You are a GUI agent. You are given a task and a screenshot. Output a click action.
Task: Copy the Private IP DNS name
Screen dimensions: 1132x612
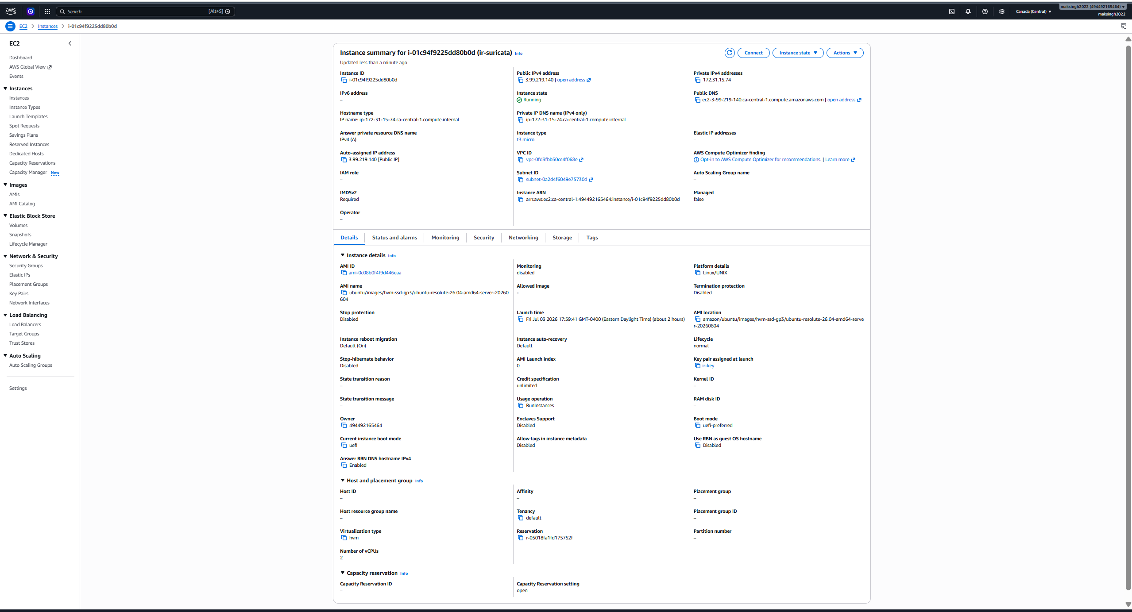pyautogui.click(x=521, y=120)
